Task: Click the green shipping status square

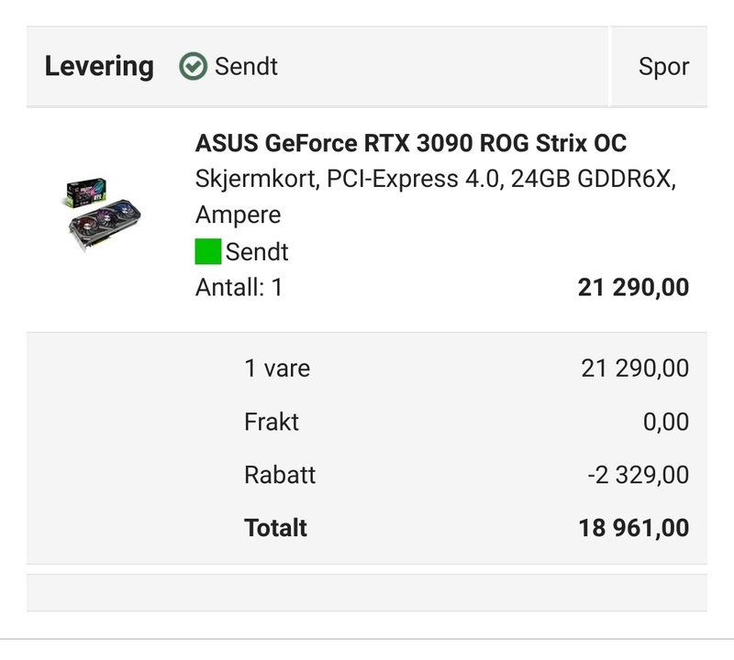Action: pos(208,251)
